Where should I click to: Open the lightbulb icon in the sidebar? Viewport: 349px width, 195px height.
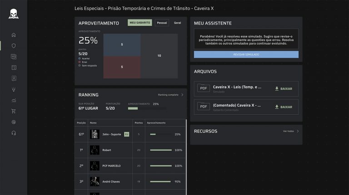pyautogui.click(x=14, y=89)
